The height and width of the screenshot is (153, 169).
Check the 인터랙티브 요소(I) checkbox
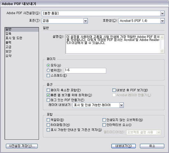104,125
